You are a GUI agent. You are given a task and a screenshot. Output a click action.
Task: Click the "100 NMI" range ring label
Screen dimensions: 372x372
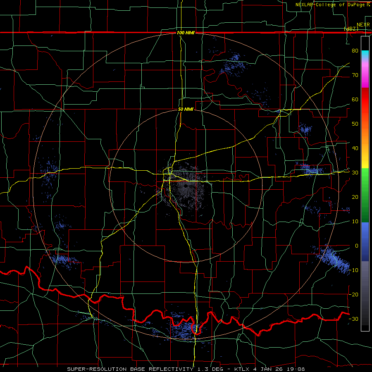pos(186,33)
